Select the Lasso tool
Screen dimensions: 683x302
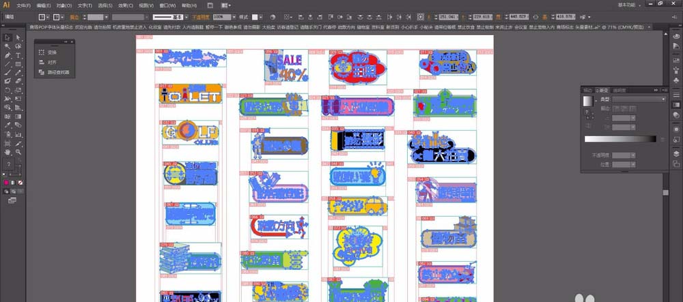(18, 46)
